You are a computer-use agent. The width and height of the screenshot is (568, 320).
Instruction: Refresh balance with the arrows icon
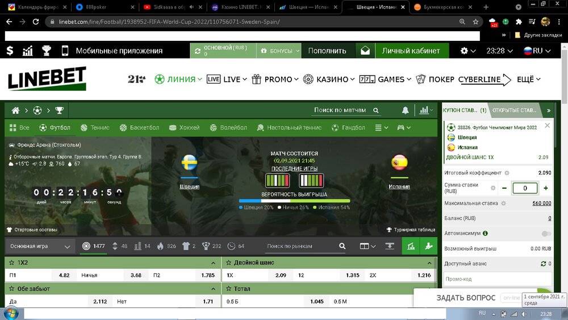(x=198, y=51)
